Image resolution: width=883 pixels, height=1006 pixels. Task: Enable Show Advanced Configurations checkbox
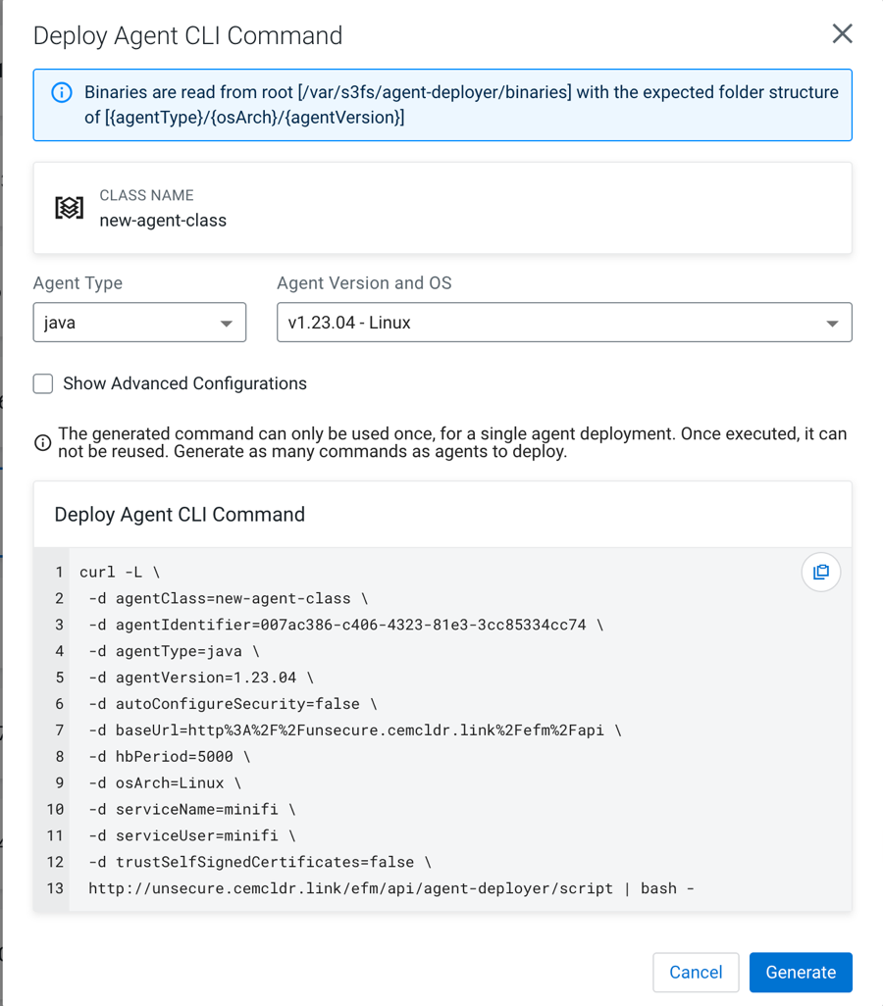pos(43,383)
